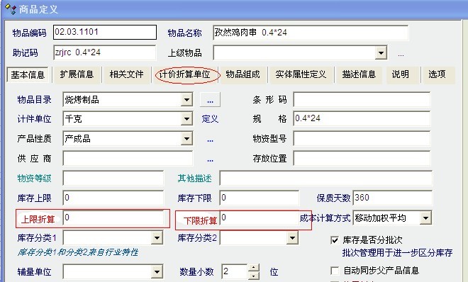Click into the 条形码 input field
Viewport: 468px width, 282px height.
click(x=362, y=100)
